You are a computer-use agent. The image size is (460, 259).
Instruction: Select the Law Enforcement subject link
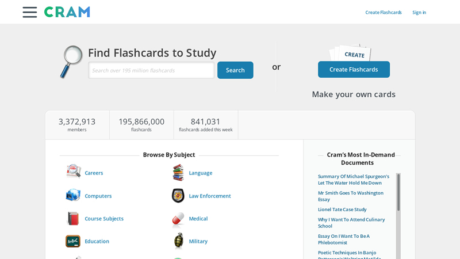point(210,196)
